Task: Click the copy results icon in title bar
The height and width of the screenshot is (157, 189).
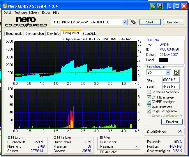Action: pos(153,6)
